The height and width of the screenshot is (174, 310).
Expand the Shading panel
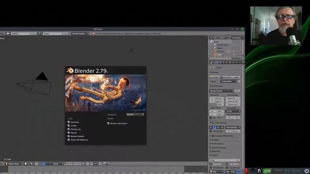(216, 140)
